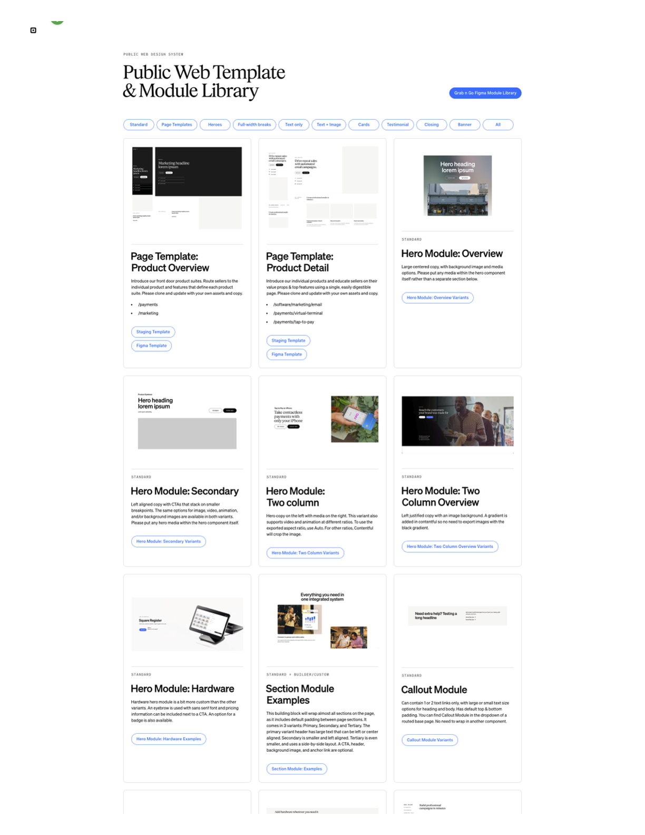Open Figma Template for Product Overview
Screen dimensions: 645x835
pos(151,346)
